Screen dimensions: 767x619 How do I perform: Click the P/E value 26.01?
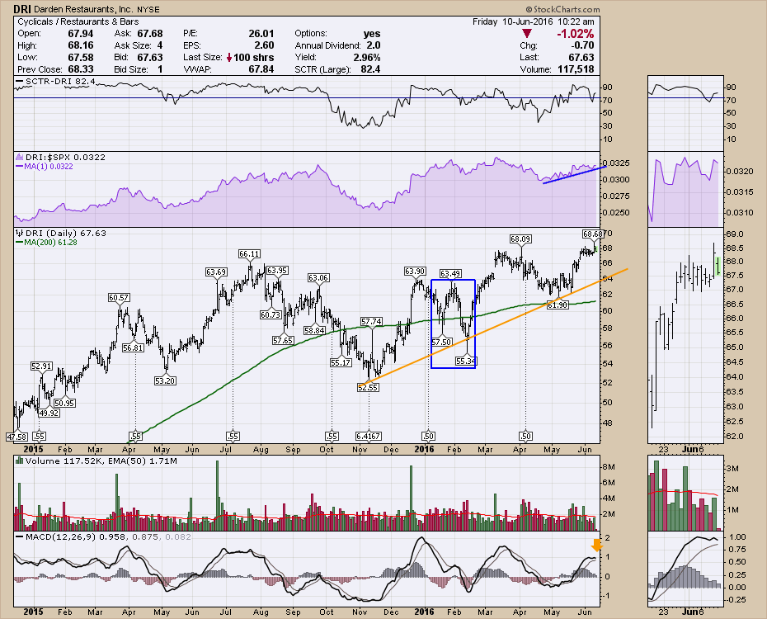[x=261, y=33]
